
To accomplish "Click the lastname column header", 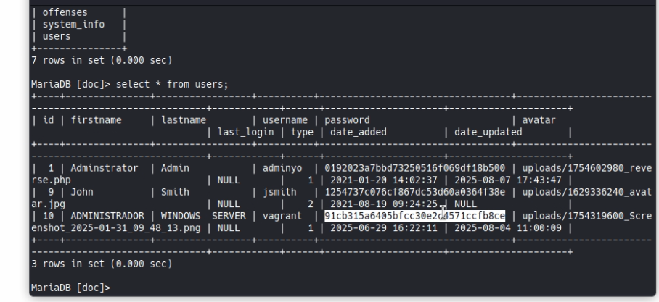I will click(x=183, y=120).
